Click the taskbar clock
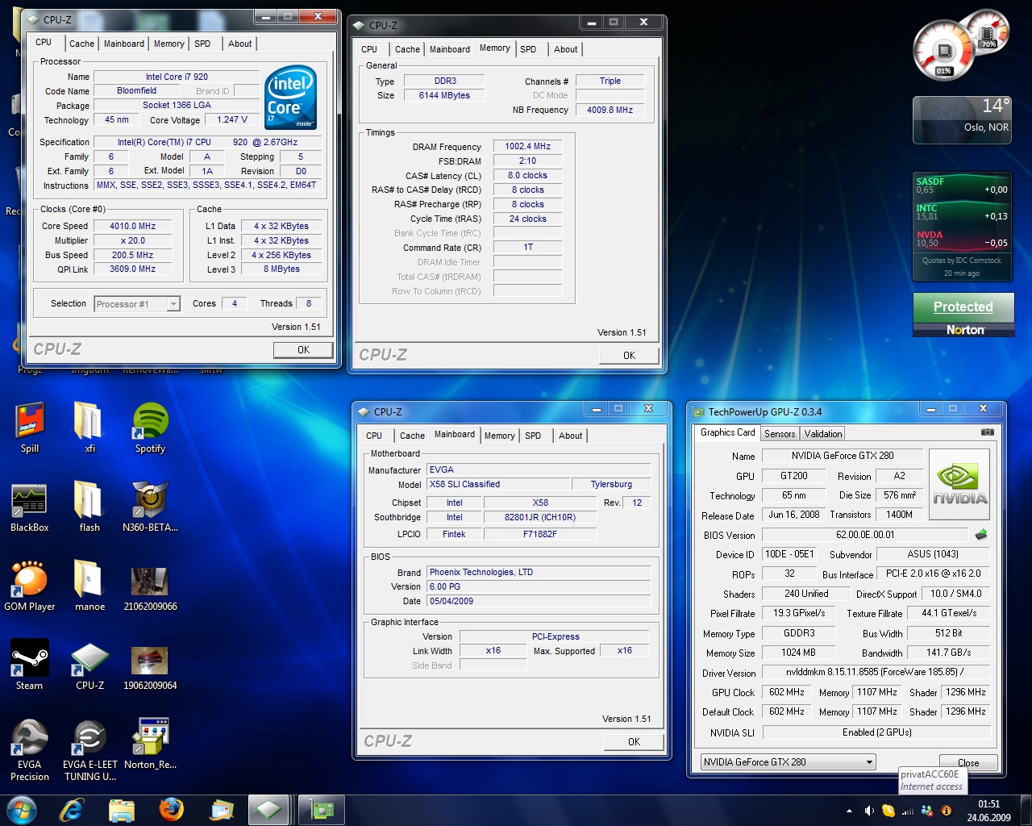Image resolution: width=1032 pixels, height=826 pixels. [988, 811]
